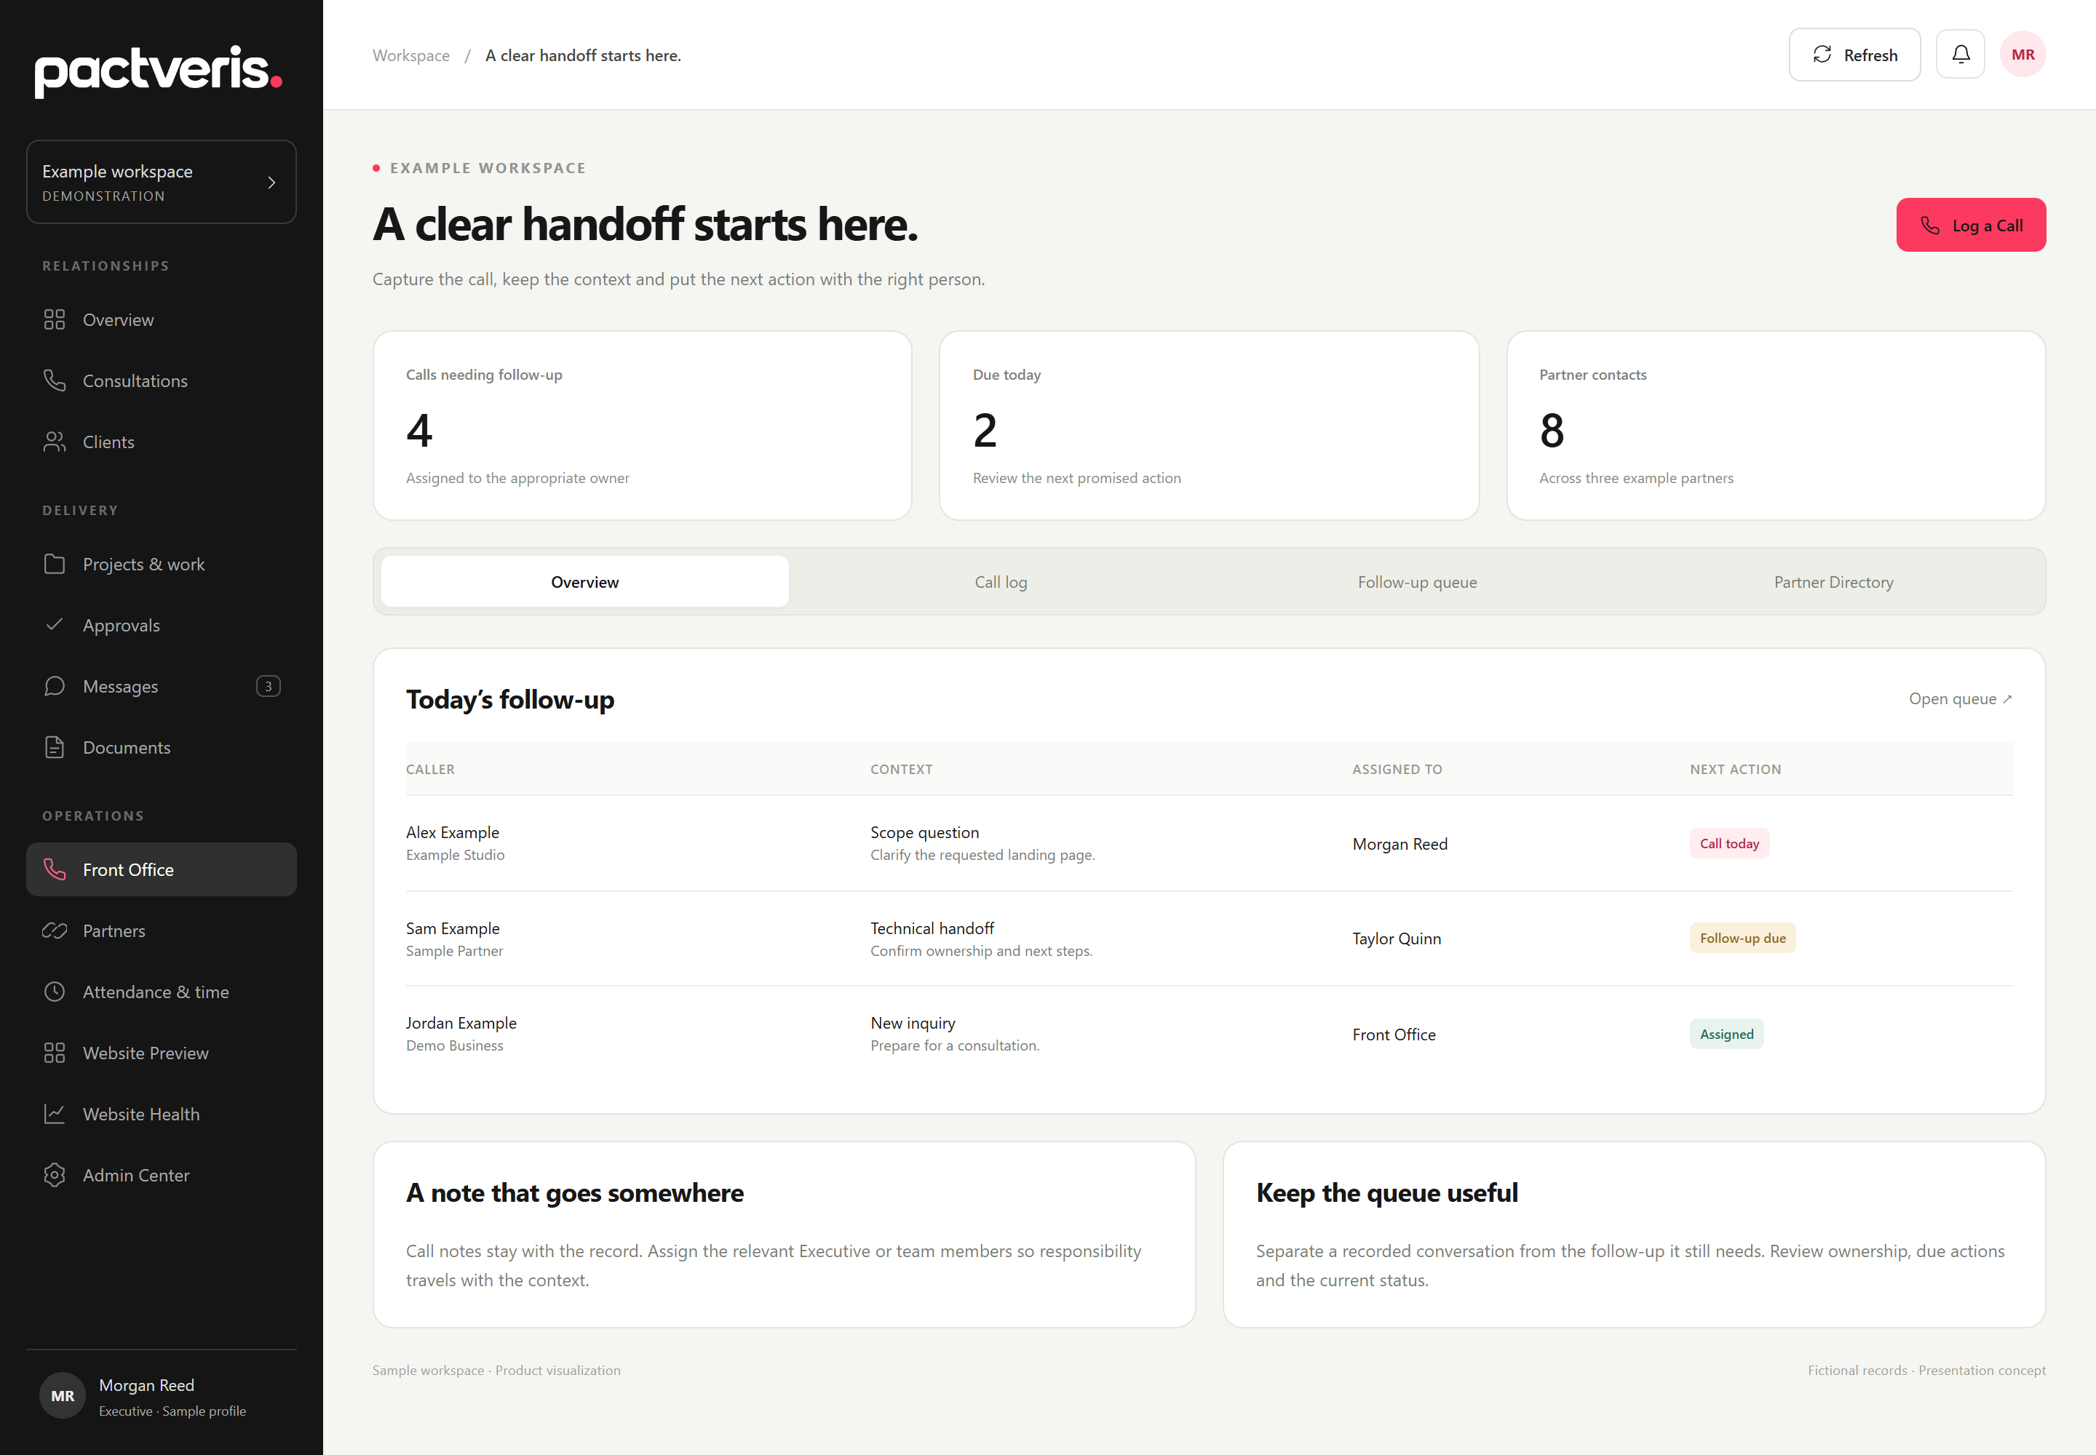The image size is (2096, 1455).
Task: Open notifications bell icon
Action: pyautogui.click(x=1961, y=55)
